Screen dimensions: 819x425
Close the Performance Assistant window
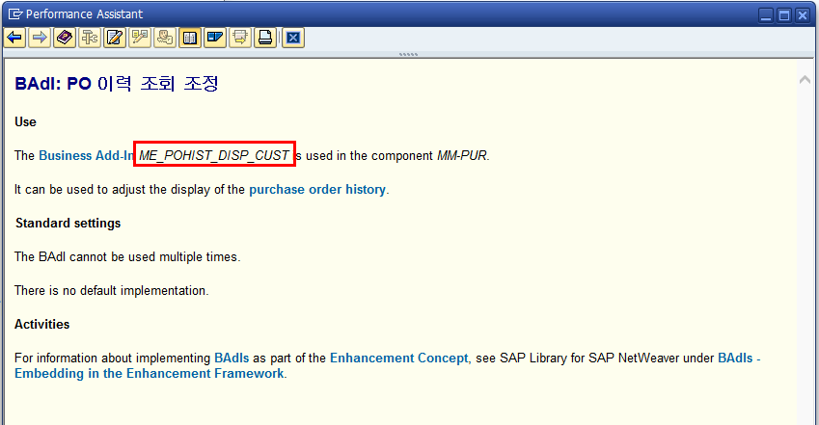(x=803, y=15)
